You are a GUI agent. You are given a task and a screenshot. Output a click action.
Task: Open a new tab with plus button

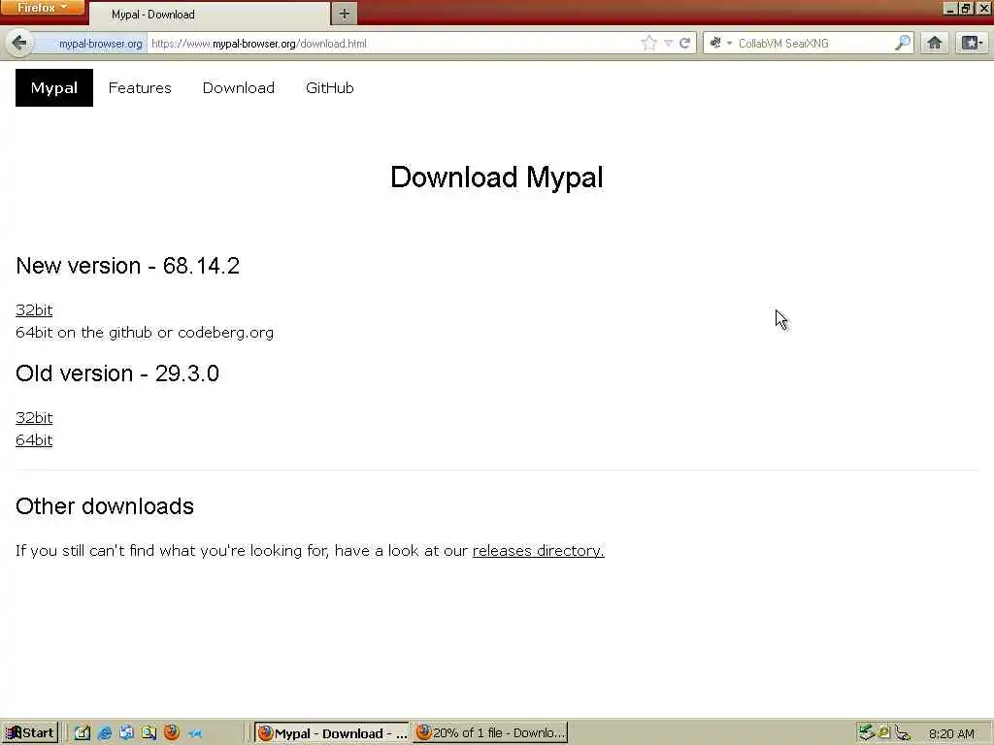[345, 14]
